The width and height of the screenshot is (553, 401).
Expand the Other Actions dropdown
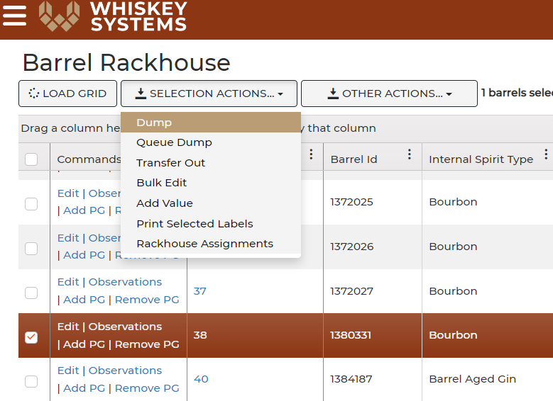(x=449, y=94)
